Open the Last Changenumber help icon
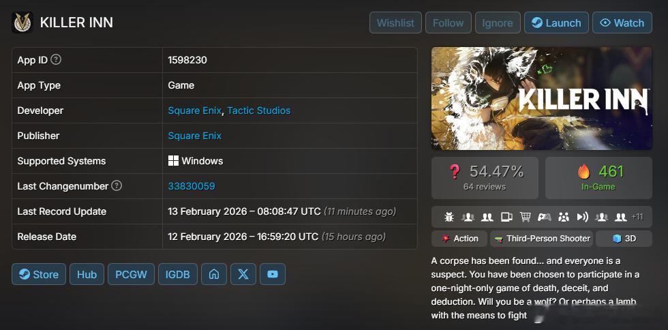Image resolution: width=668 pixels, height=330 pixels. (x=117, y=186)
